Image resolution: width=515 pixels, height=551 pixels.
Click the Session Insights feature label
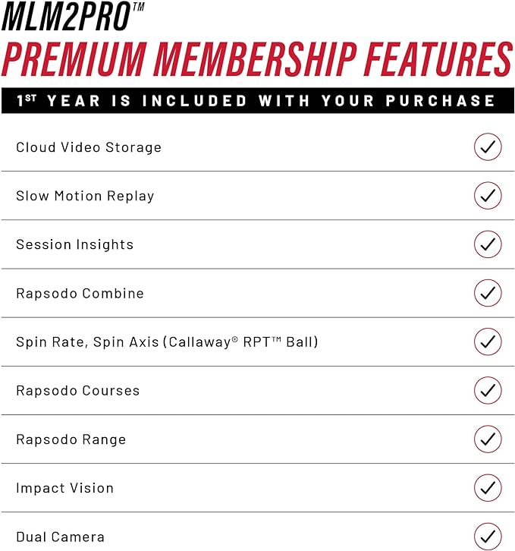click(x=74, y=244)
